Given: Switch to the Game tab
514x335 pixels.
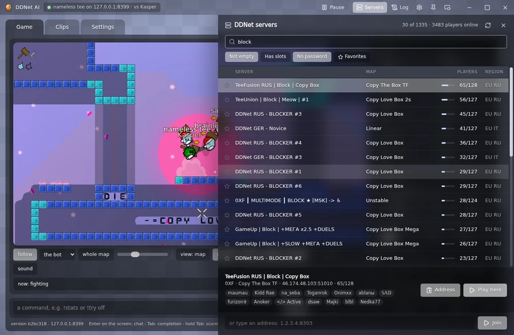Looking at the screenshot, I should coord(24,27).
